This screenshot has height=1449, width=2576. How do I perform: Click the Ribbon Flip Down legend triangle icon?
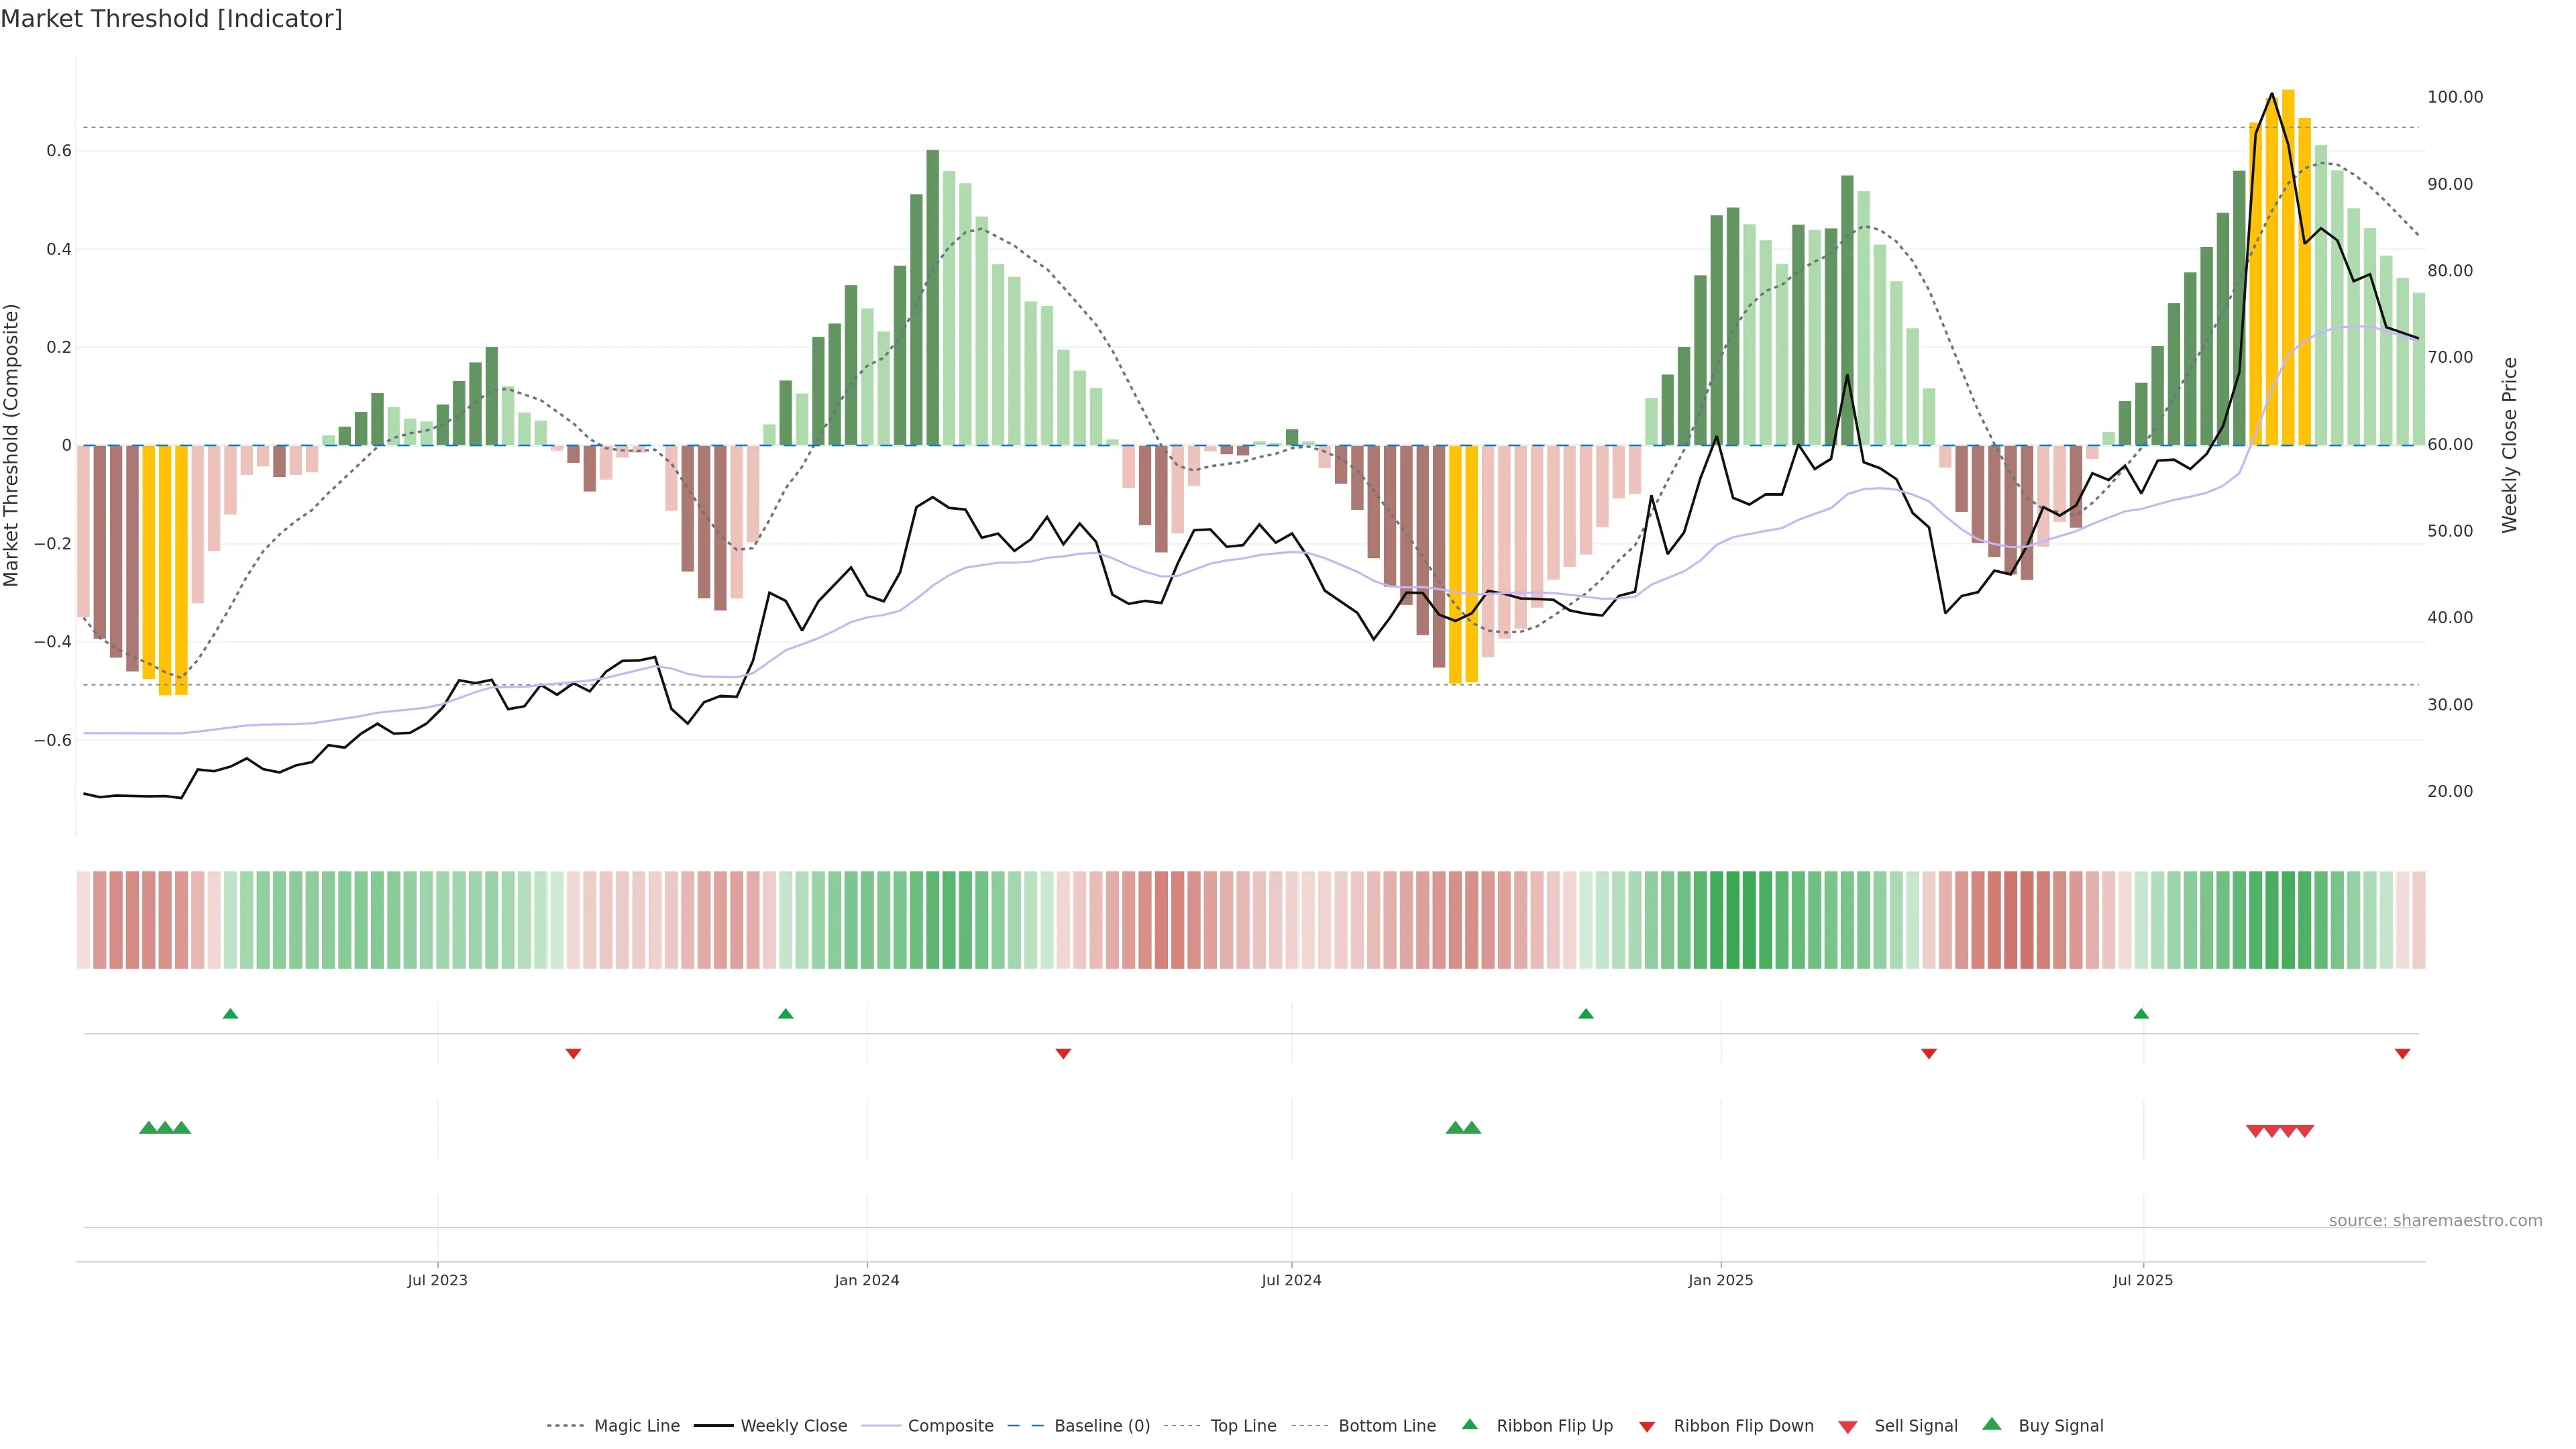click(x=1646, y=1426)
